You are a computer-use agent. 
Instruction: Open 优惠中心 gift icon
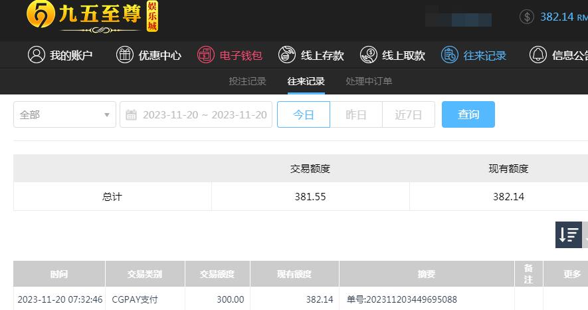pyautogui.click(x=125, y=55)
